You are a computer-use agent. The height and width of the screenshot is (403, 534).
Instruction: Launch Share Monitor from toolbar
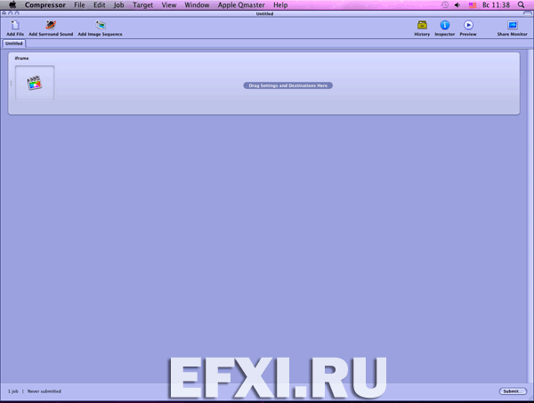click(x=513, y=25)
